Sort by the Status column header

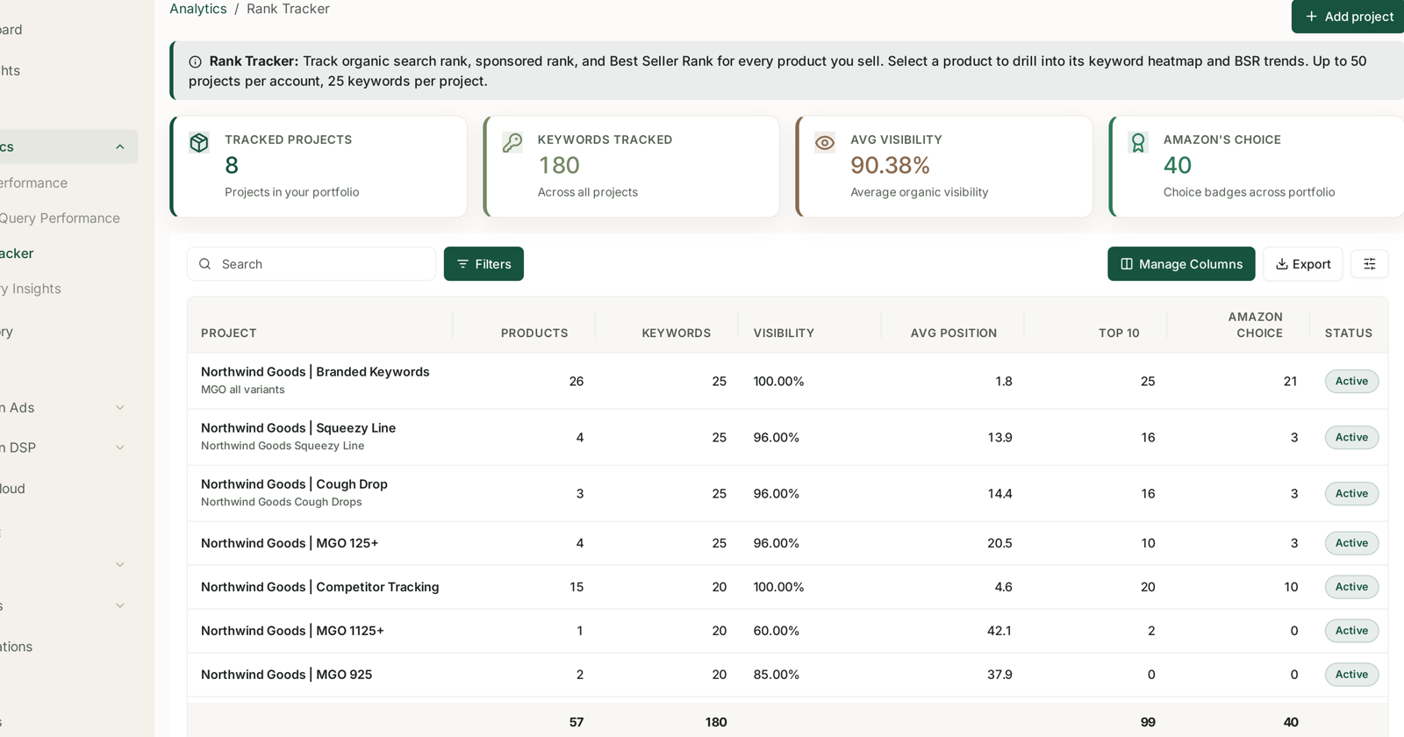coord(1349,333)
